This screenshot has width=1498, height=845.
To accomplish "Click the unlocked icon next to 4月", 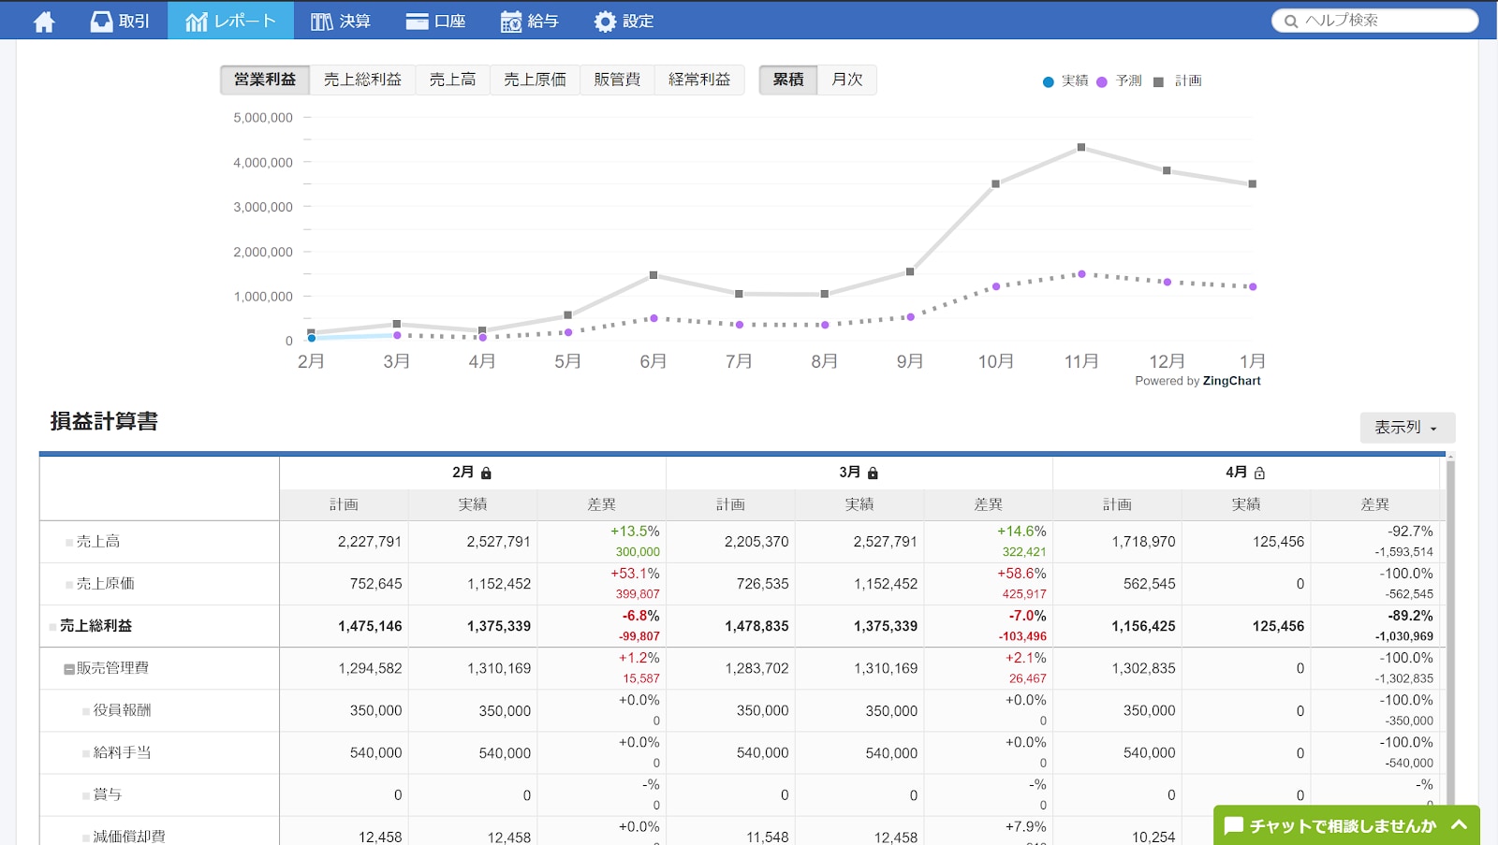I will pyautogui.click(x=1259, y=473).
